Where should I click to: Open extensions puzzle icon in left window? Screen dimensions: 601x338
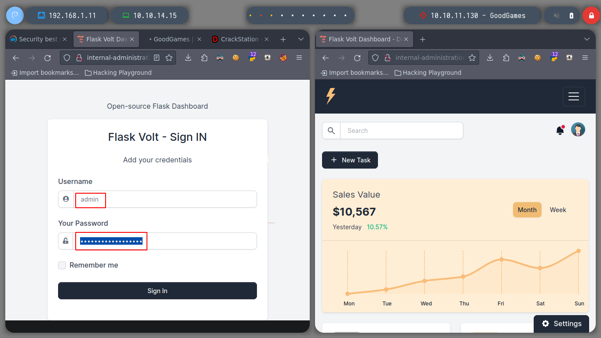point(204,58)
